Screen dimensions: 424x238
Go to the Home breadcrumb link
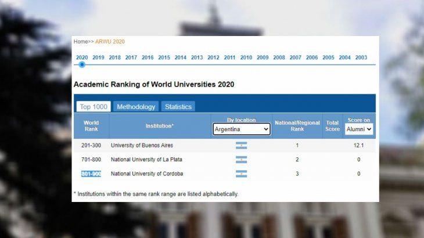point(80,42)
